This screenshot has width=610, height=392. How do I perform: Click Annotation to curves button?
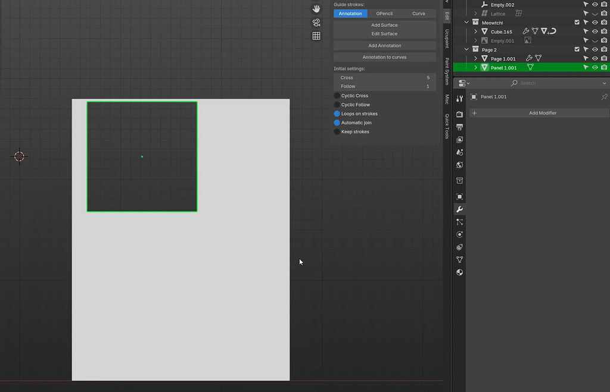coord(384,57)
